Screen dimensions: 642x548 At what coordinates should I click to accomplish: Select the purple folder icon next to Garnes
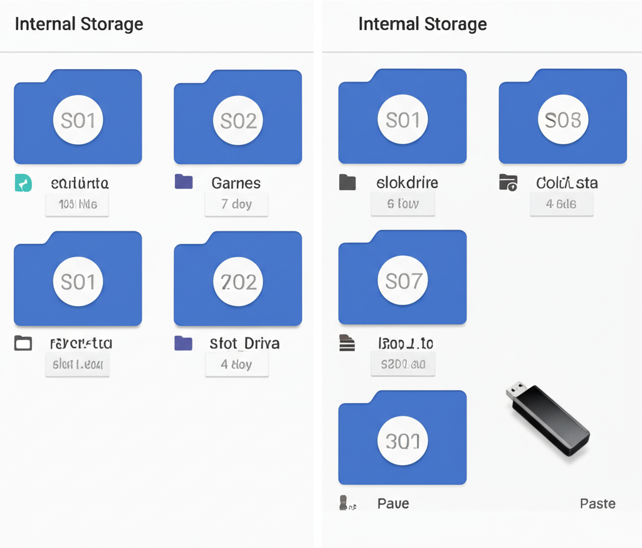pyautogui.click(x=182, y=182)
